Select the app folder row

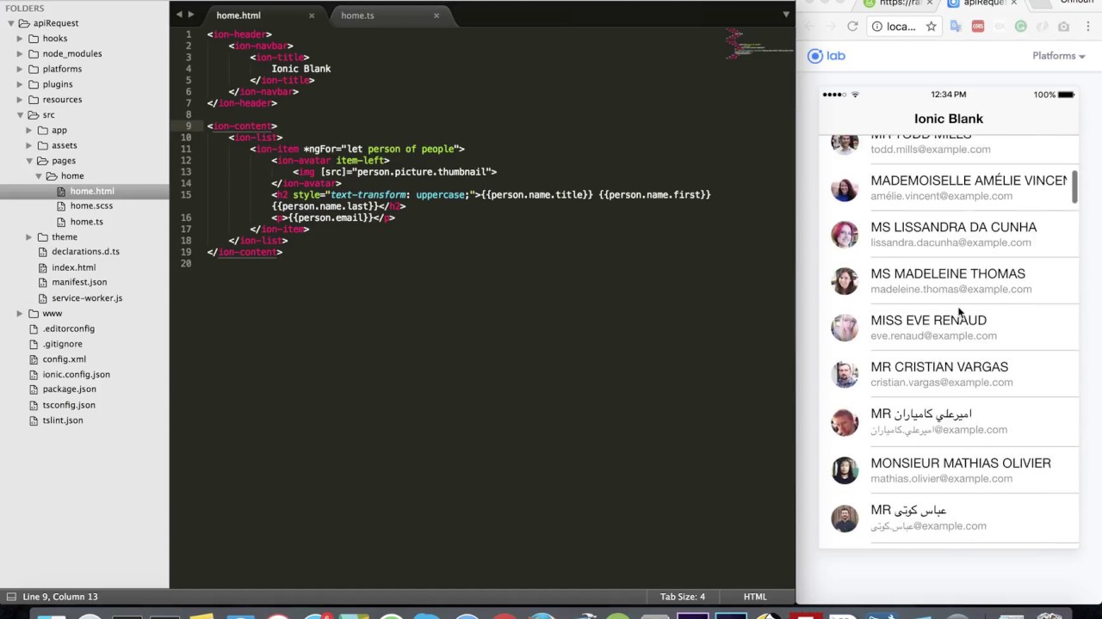coord(84,130)
